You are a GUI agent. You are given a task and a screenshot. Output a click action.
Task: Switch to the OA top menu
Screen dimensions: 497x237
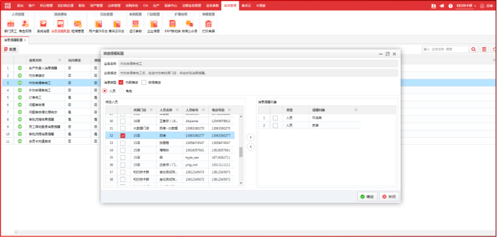pos(145,6)
